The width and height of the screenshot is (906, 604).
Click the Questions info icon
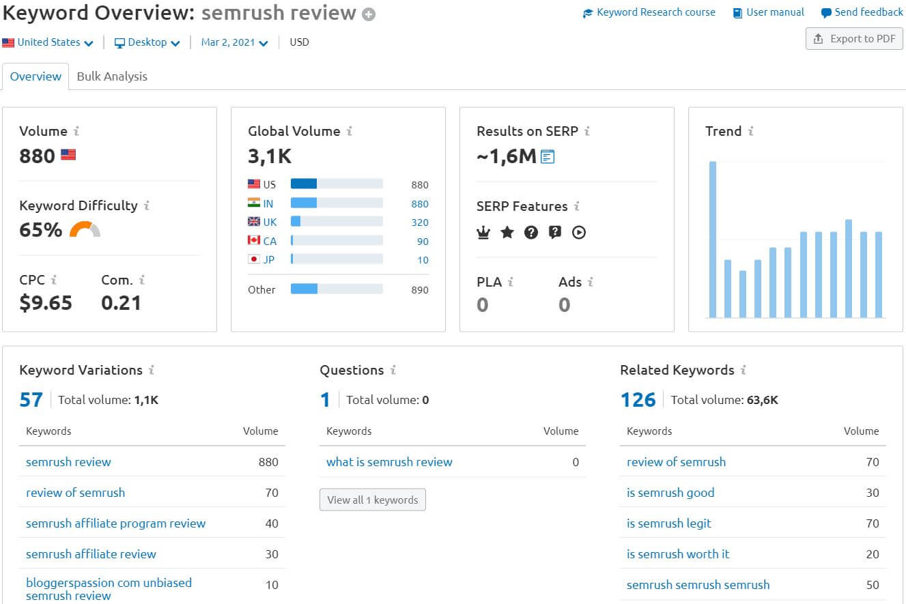(393, 370)
